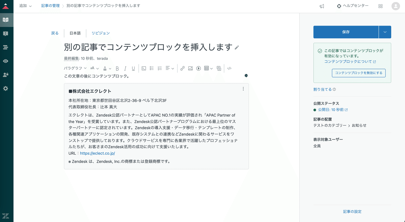Viewport: 405px width, 222px height.
Task: Open the text color dropdown
Action: (107, 68)
